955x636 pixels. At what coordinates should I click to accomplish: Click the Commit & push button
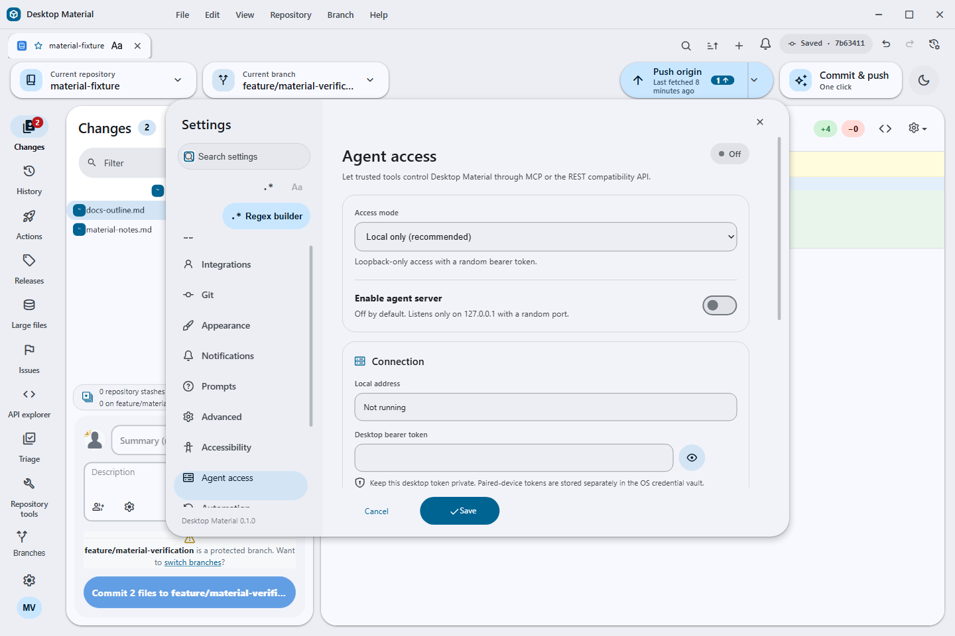click(x=841, y=80)
